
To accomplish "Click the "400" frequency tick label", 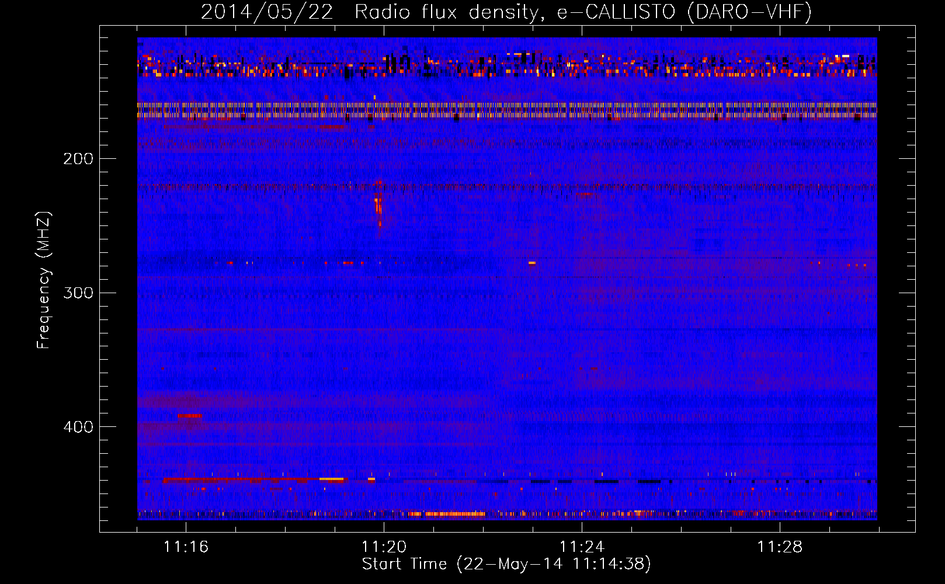I will pyautogui.click(x=78, y=427).
